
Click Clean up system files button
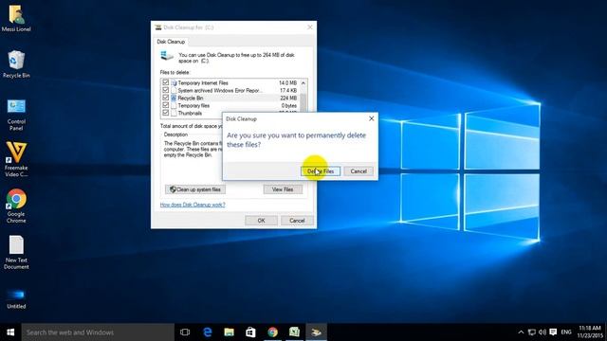195,189
